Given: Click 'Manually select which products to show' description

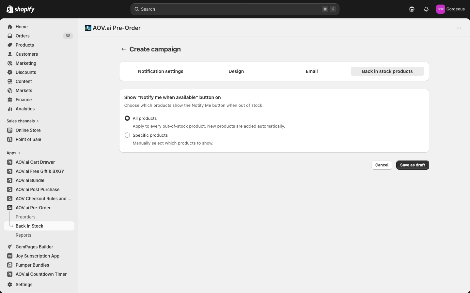Looking at the screenshot, I should coord(173,143).
